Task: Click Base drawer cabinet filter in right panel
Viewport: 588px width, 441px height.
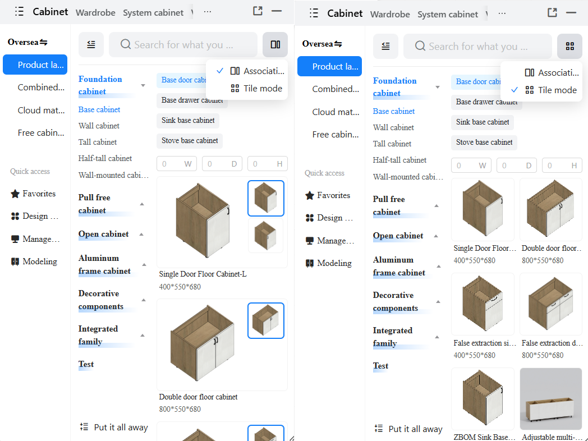Action: click(x=486, y=102)
